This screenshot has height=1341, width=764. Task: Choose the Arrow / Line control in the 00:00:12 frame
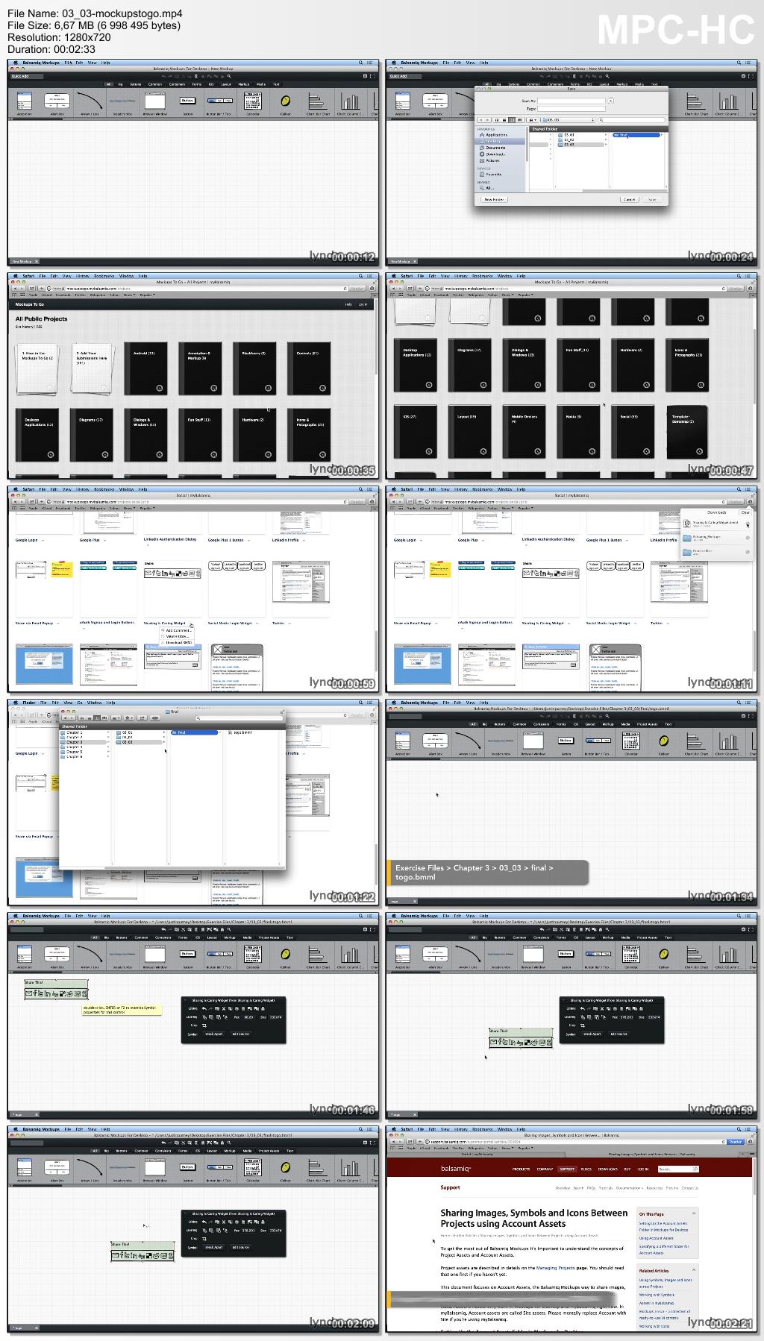pyautogui.click(x=90, y=102)
